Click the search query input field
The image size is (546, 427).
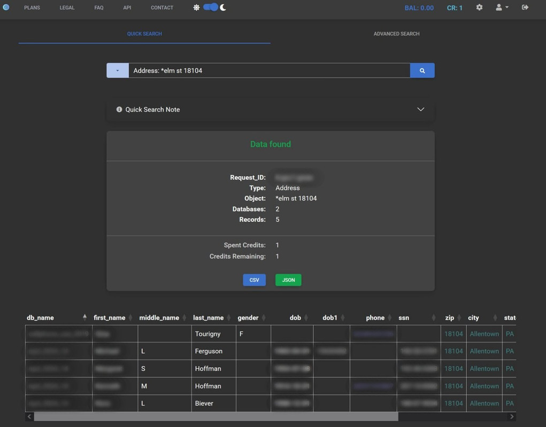[x=269, y=70]
